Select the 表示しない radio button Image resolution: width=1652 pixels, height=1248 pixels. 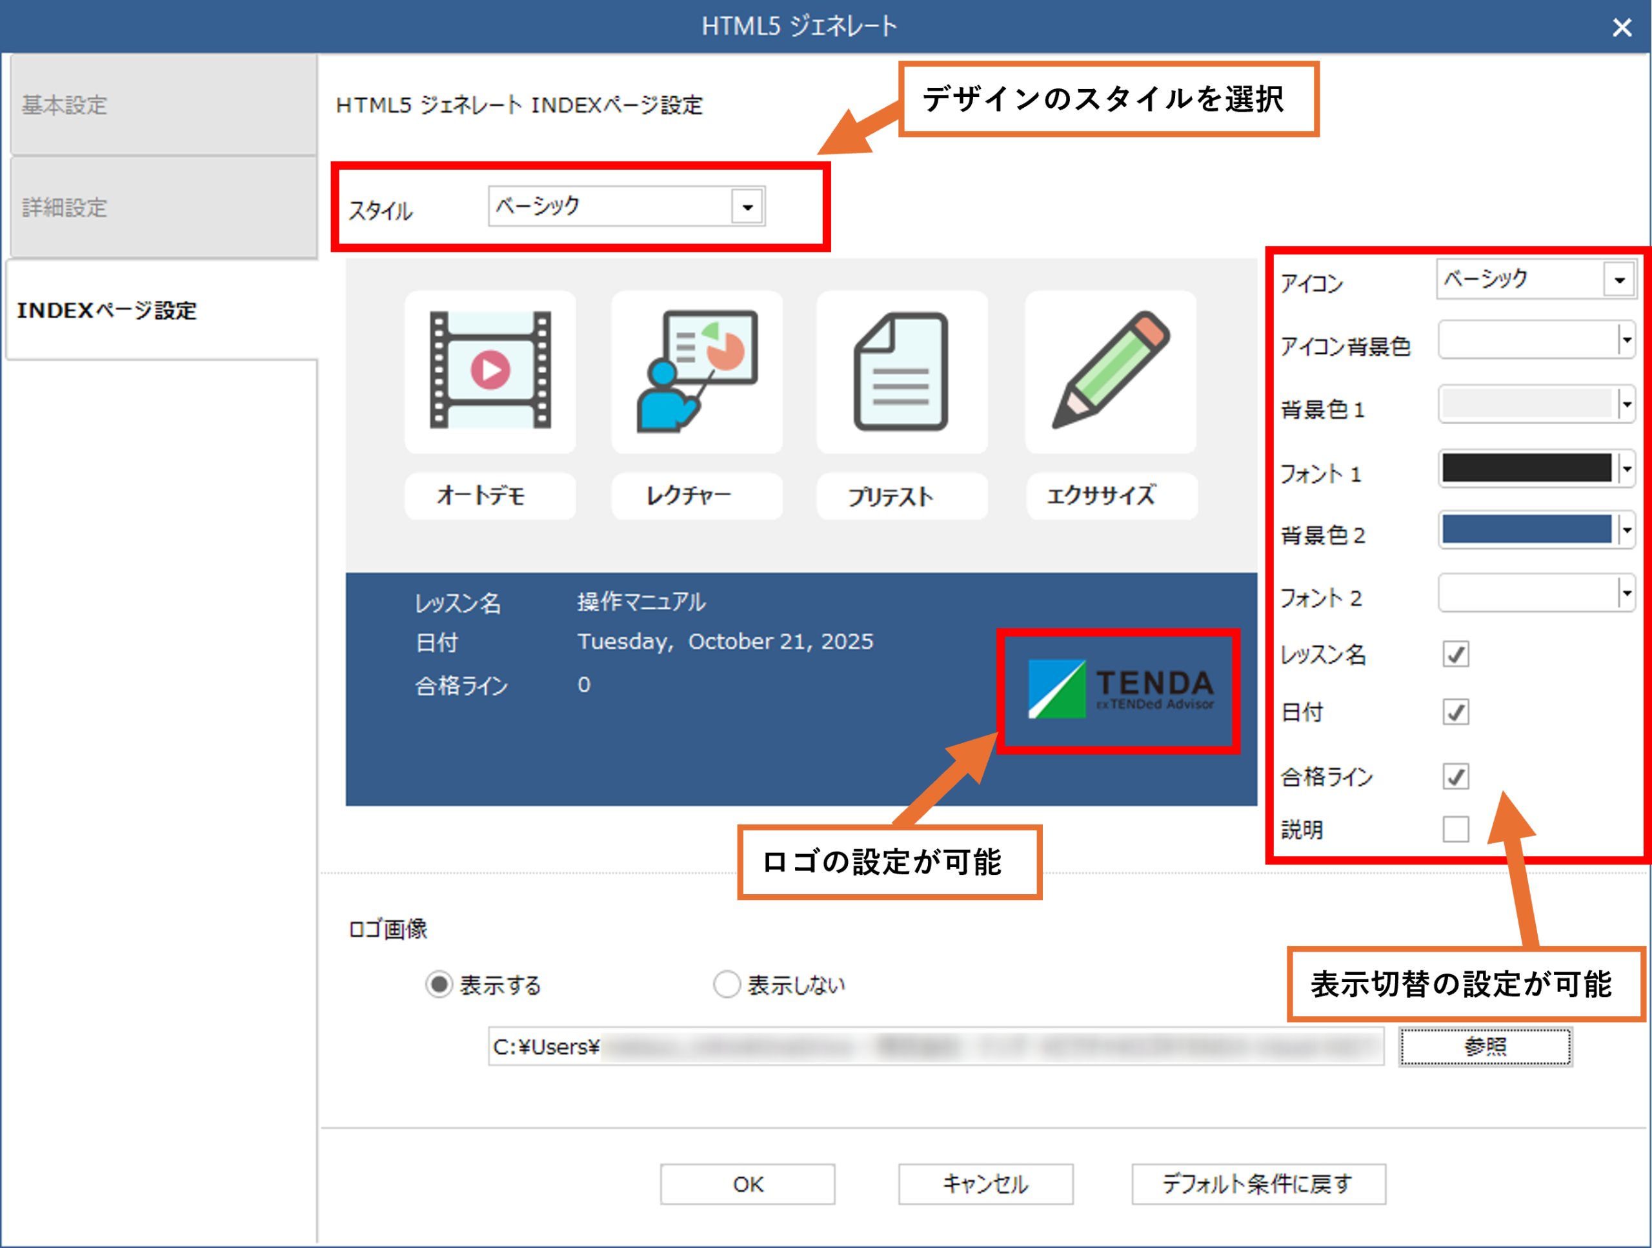pos(726,984)
